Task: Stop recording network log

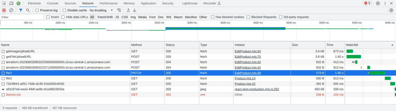Action: (x=4, y=10)
